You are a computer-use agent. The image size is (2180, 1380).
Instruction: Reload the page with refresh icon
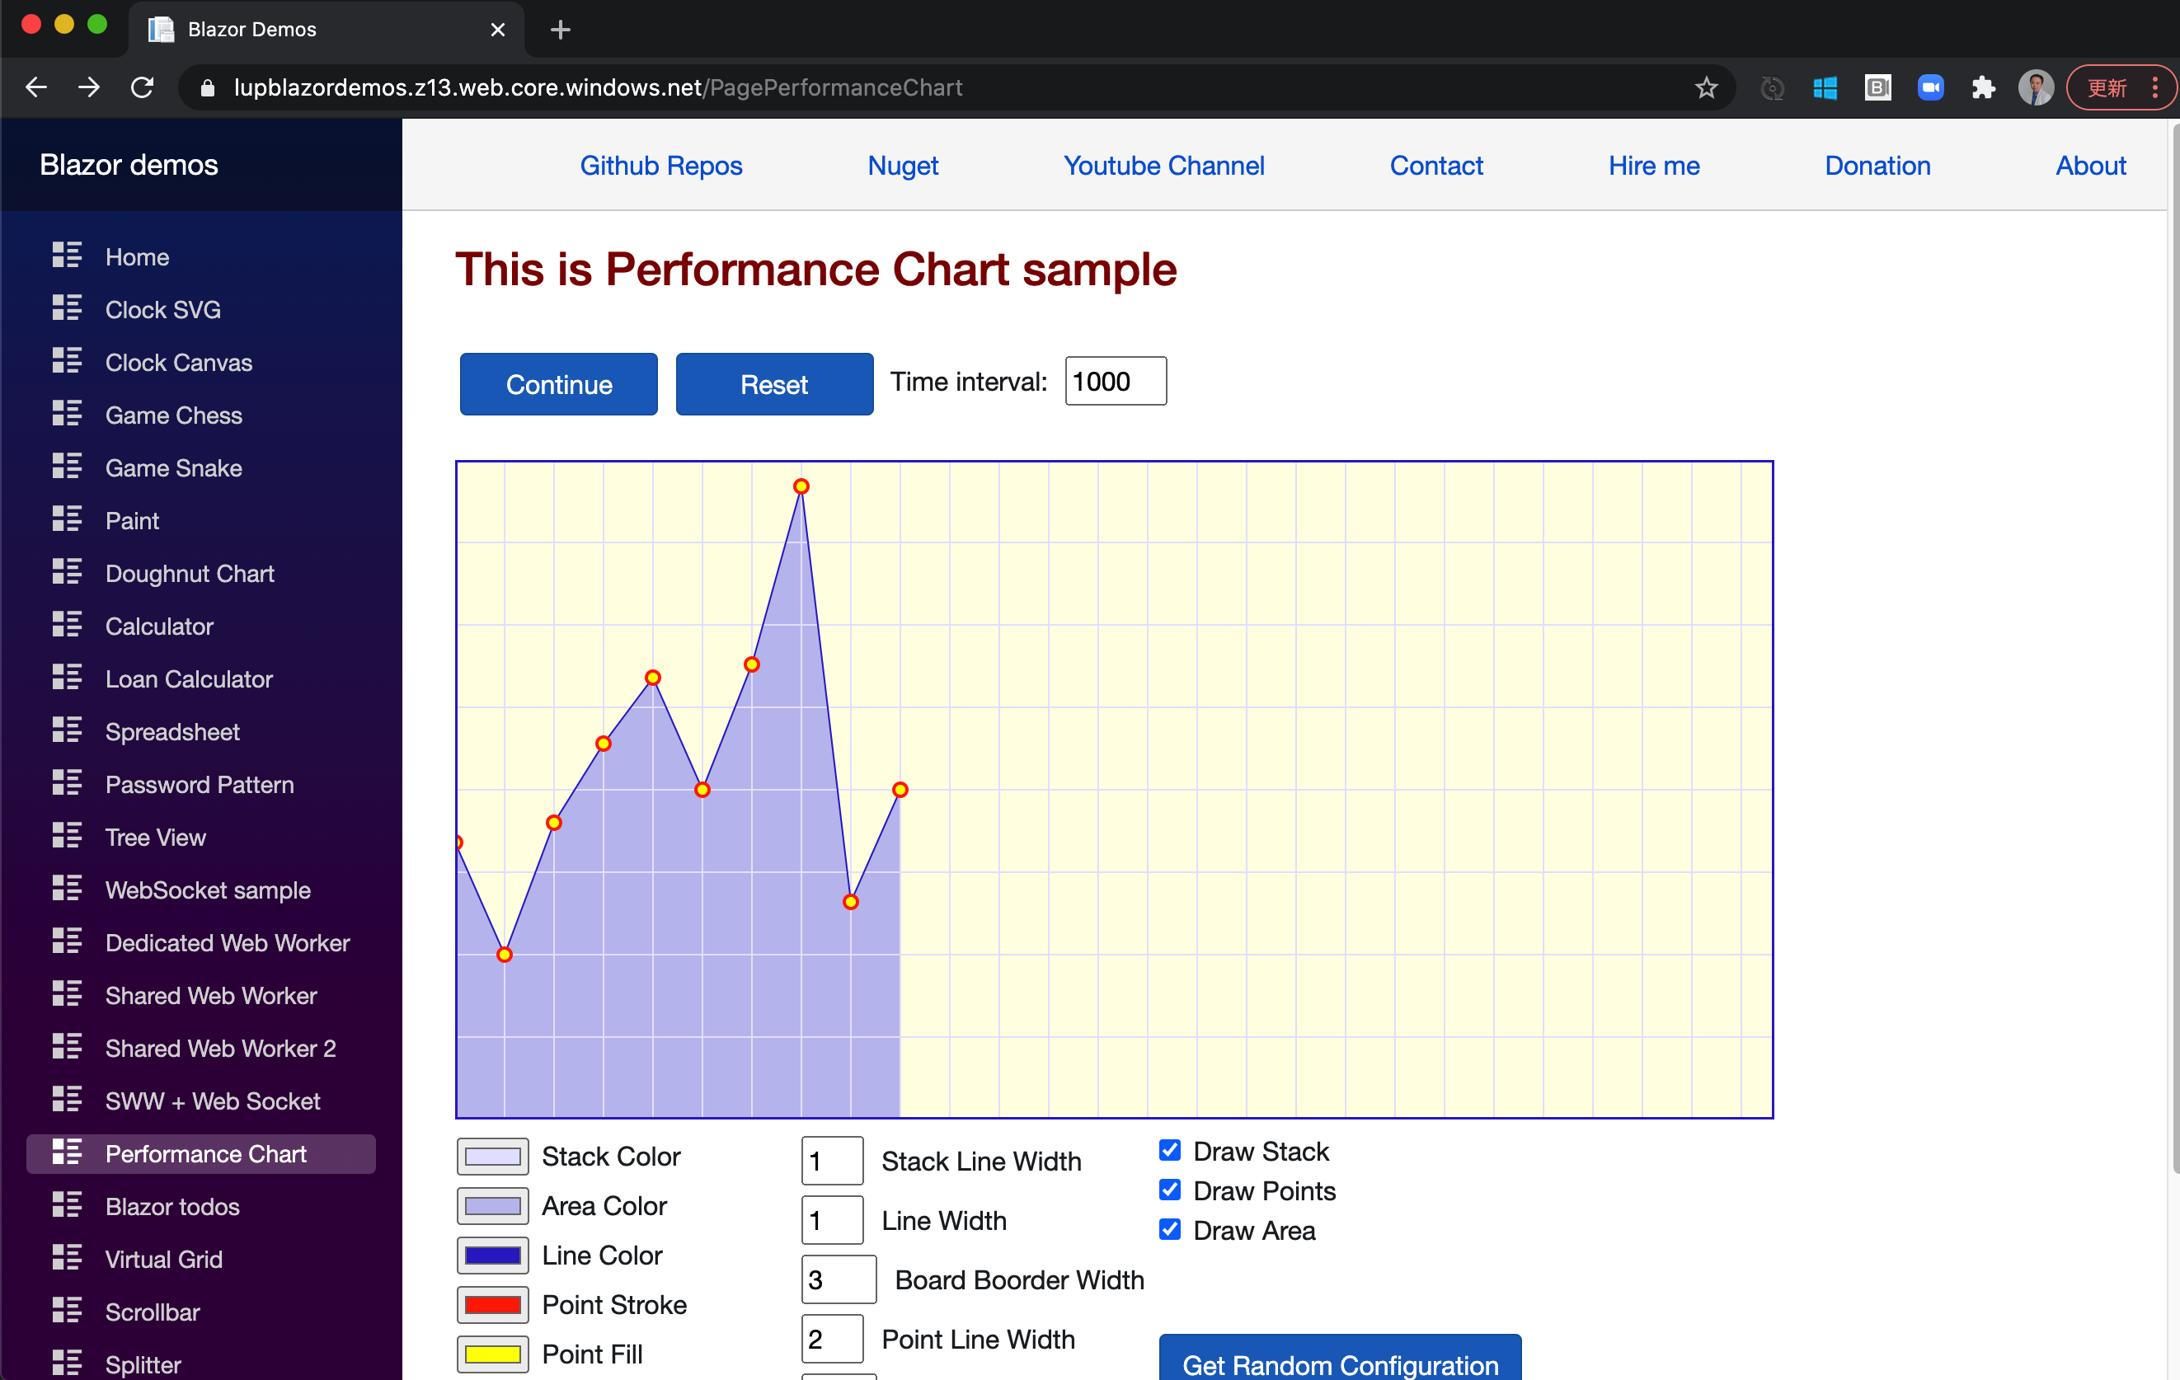[x=142, y=87]
